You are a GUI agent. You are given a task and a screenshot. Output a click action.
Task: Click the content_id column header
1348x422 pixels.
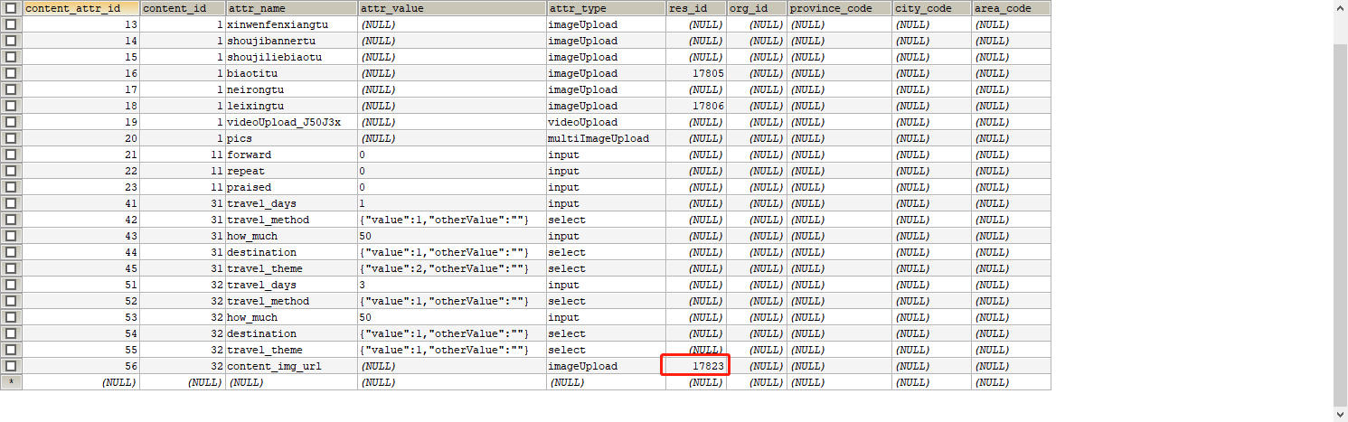[183, 8]
